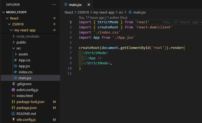Click the React icon of App.jsx
Screen dimensions: 202x123
click(15, 66)
